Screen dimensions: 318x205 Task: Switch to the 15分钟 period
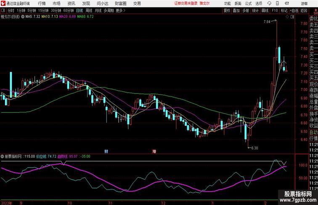click(43, 11)
